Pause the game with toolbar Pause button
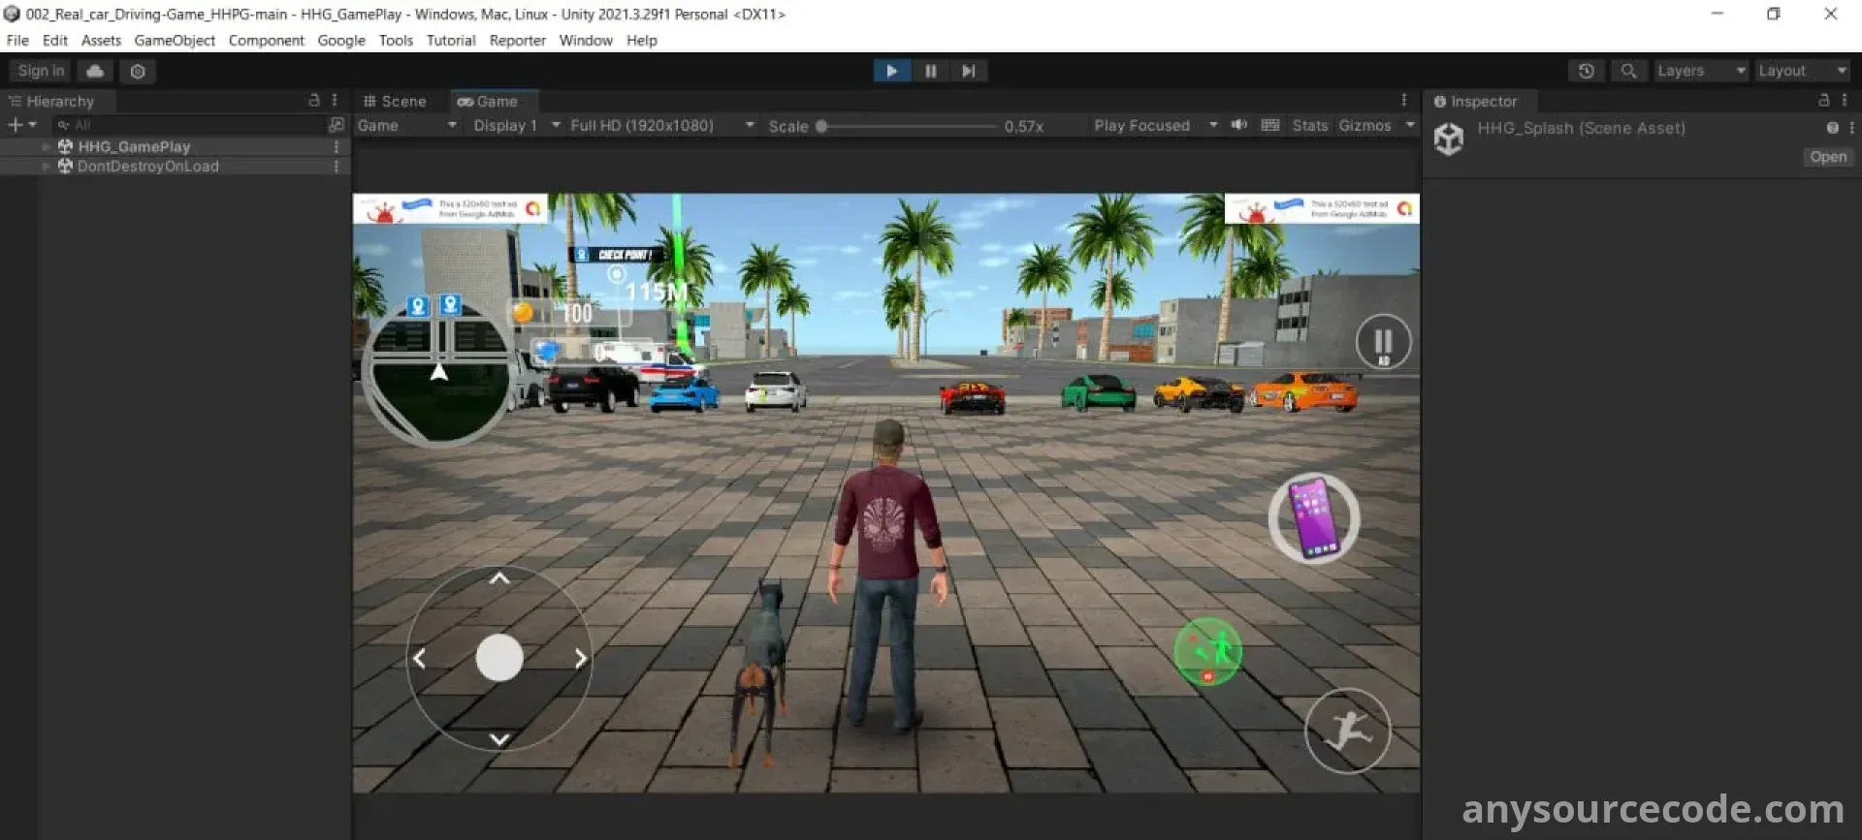This screenshot has height=840, width=1862. pyautogui.click(x=930, y=71)
